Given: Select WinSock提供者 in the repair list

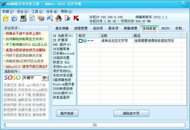Looking at the screenshot, I should pyautogui.click(x=64, y=84).
